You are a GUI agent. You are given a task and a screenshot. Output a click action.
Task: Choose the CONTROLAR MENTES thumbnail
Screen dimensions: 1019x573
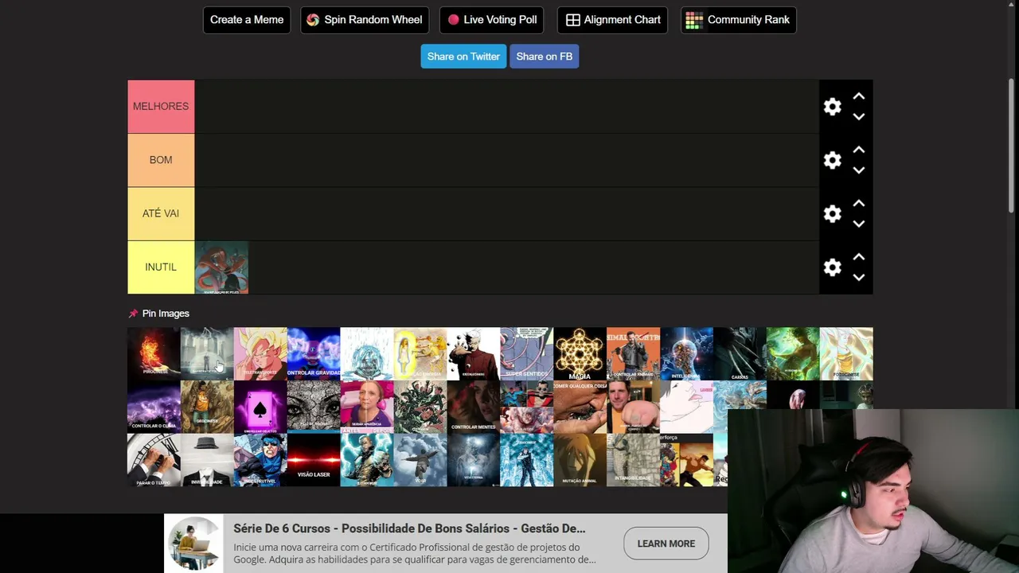[473, 407]
